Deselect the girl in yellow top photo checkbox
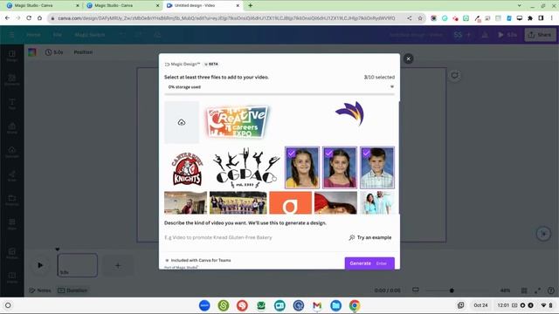The width and height of the screenshot is (559, 314). click(292, 154)
